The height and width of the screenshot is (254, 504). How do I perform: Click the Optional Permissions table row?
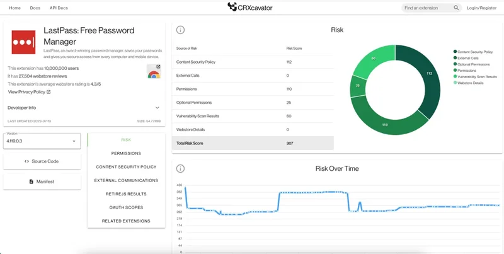[x=253, y=103]
